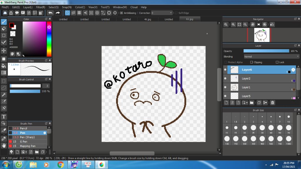The width and height of the screenshot is (301, 169).
Task: Turn snap off with the highlighted snap icon
Action: 67,13
